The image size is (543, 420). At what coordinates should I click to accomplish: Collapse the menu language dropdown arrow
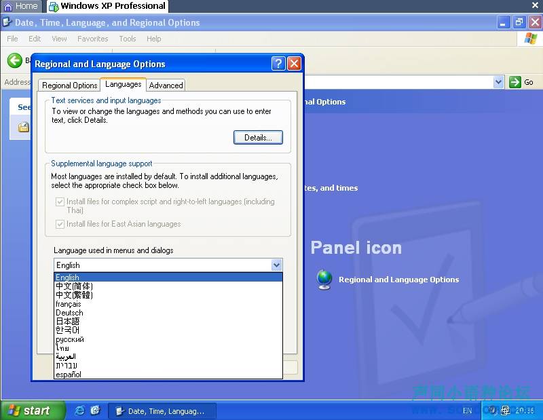pos(276,265)
